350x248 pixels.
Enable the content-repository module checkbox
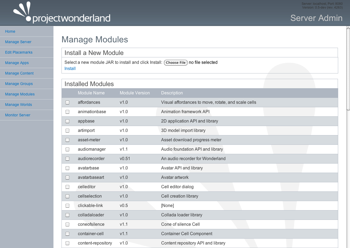coord(67,243)
